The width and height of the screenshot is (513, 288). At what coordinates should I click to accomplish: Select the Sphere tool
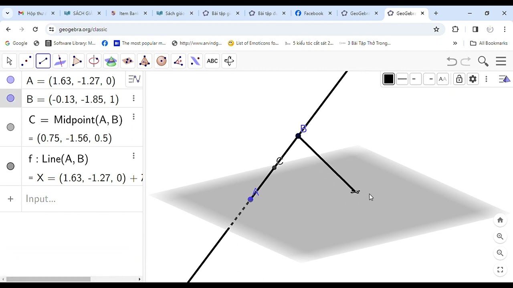pos(162,61)
